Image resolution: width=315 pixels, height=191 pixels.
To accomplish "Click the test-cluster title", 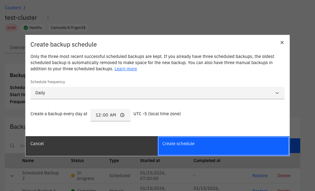I will (21, 18).
